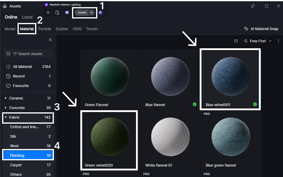Click the Green Flannel name label
This screenshot has width=283, height=177.
point(96,105)
